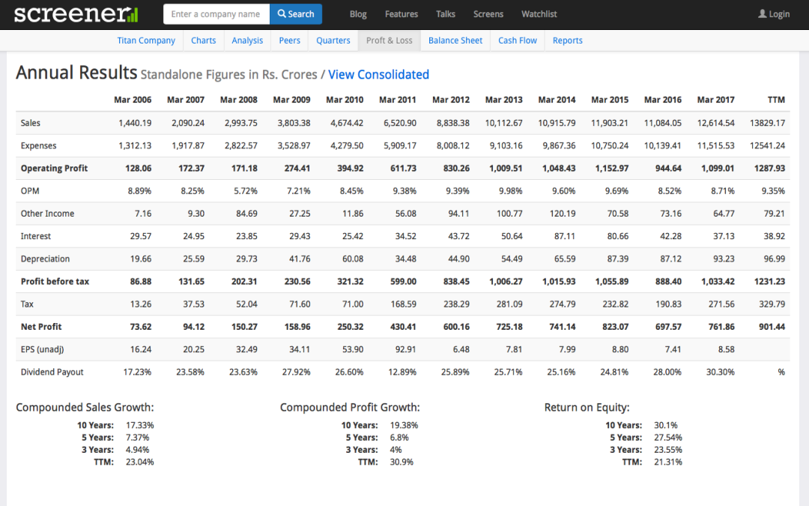Select the Depreciation row label
Viewport: 809px width, 506px height.
tap(45, 259)
